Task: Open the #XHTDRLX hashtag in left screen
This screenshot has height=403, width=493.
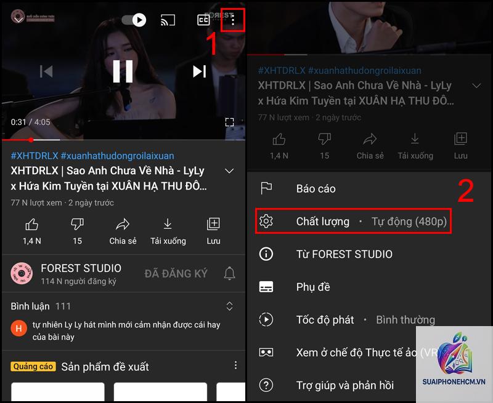Action: [35, 156]
